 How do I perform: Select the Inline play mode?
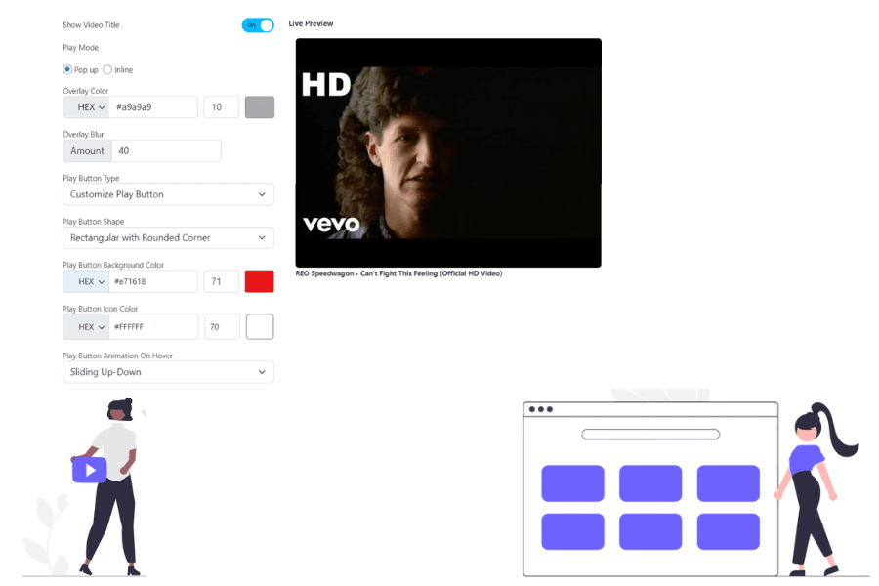point(107,69)
